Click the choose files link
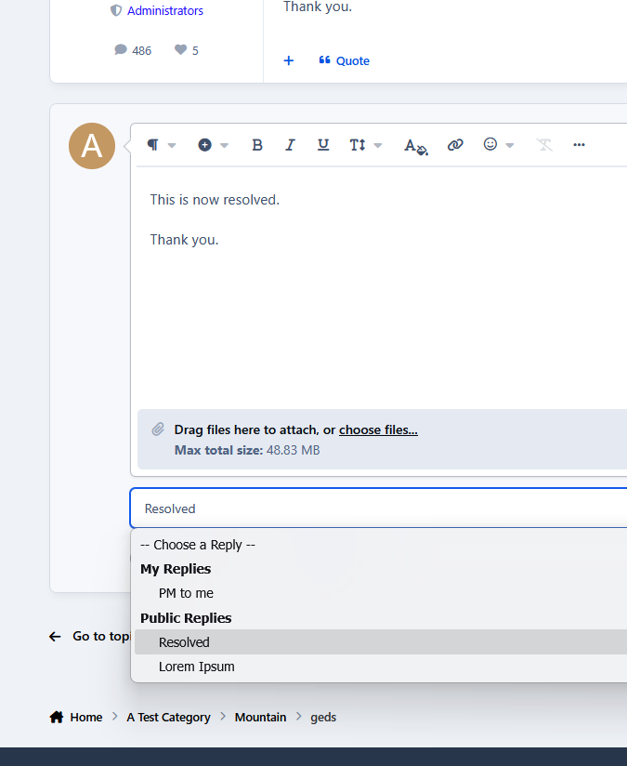The height and width of the screenshot is (766, 627). 378,429
